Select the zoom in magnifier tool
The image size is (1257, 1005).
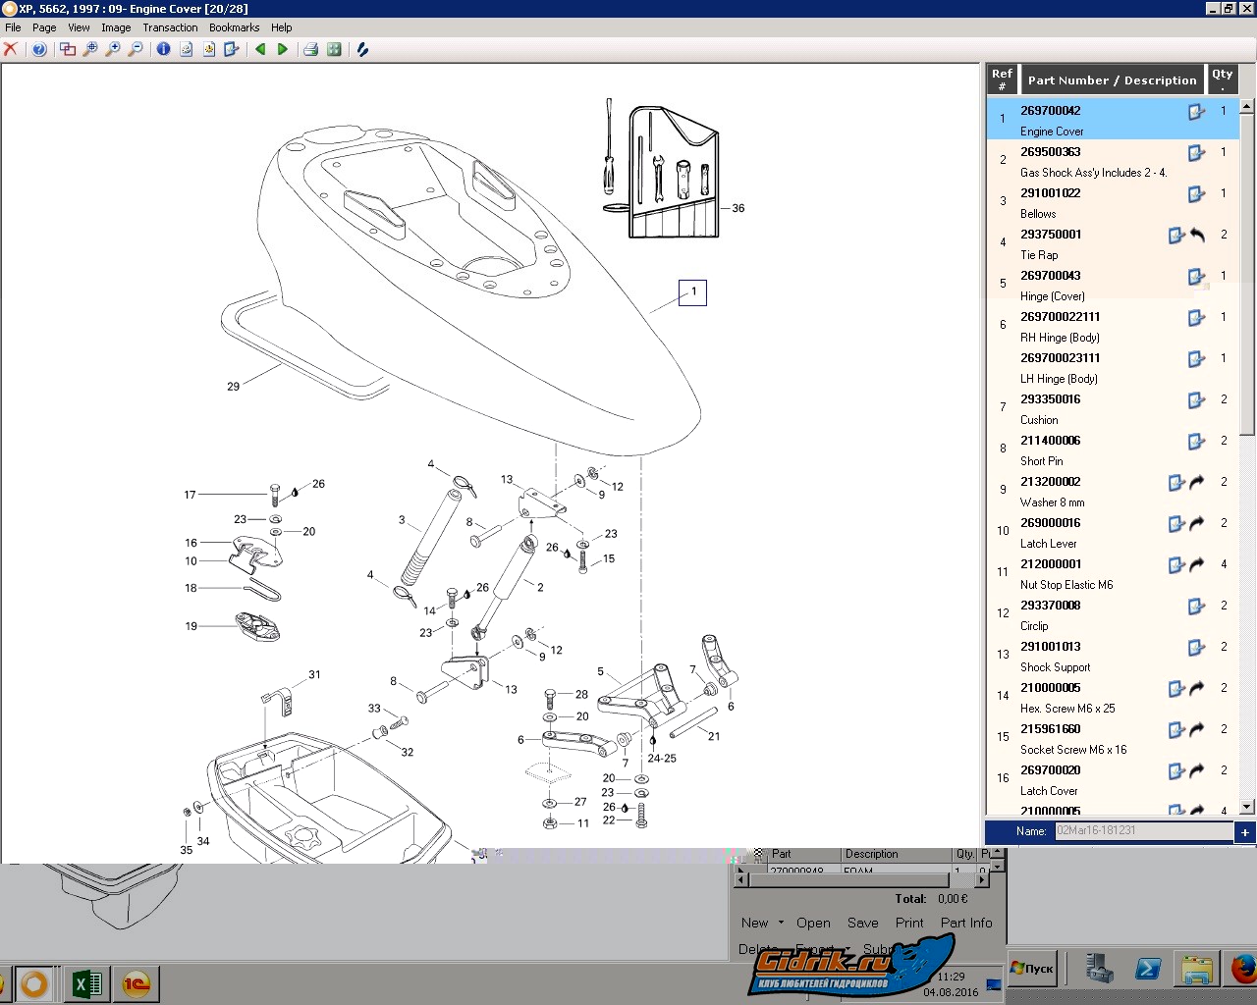[x=113, y=49]
